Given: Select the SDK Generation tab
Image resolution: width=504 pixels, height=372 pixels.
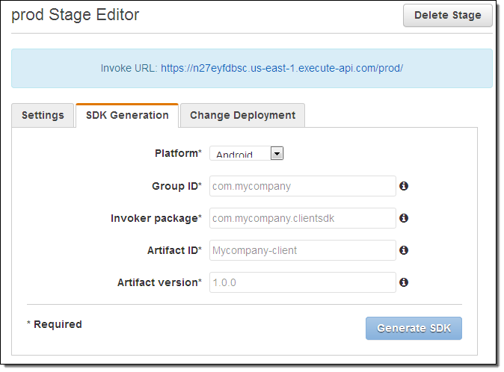Looking at the screenshot, I should click(127, 116).
